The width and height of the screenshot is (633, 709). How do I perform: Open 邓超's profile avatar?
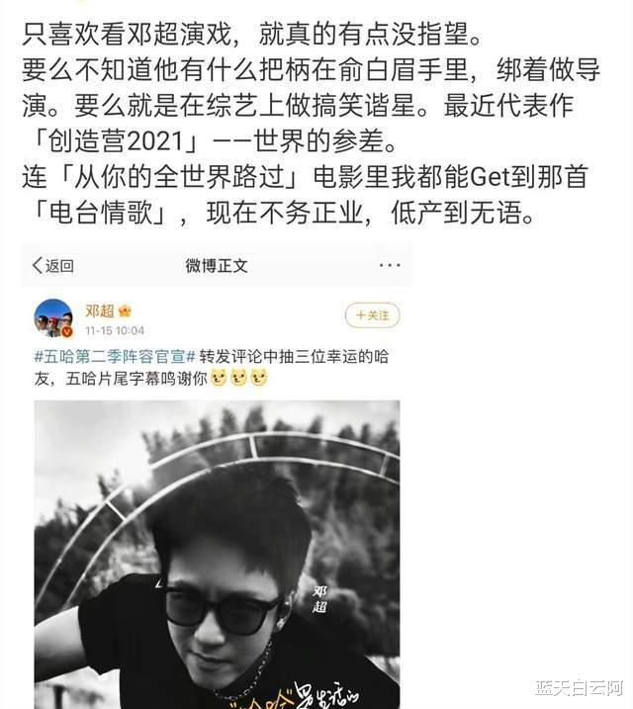tap(53, 317)
